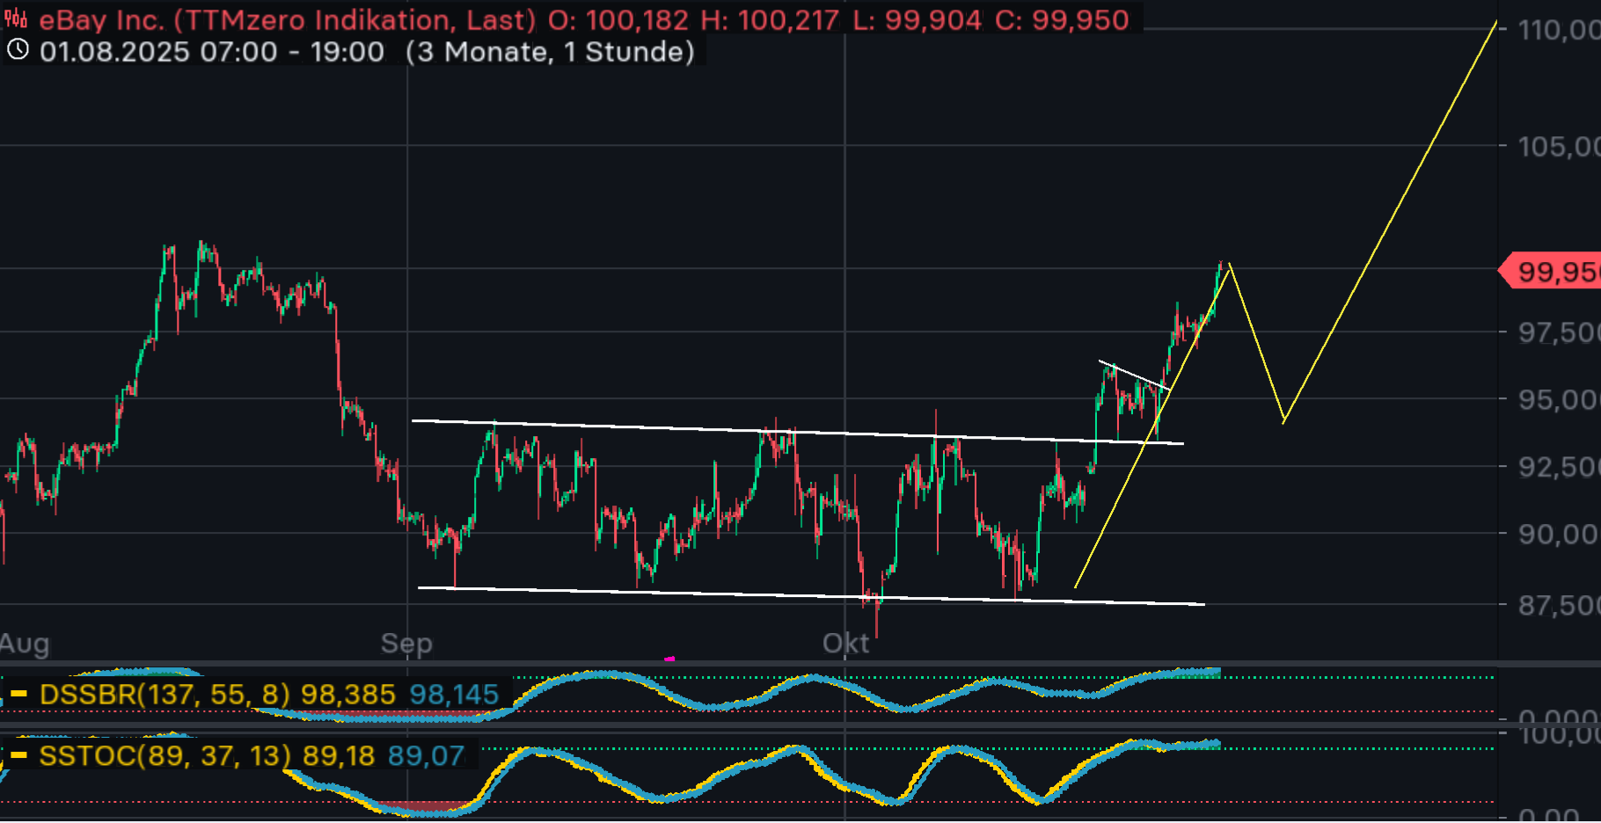Click the clock icon beside the date
Image resolution: width=1601 pixels, height=823 pixels.
click(18, 50)
